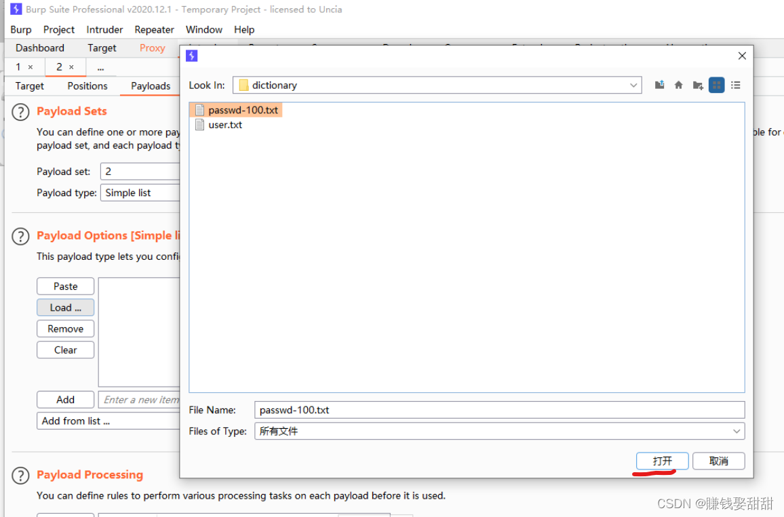
Task: Create a new folder in file dialog
Action: (698, 85)
